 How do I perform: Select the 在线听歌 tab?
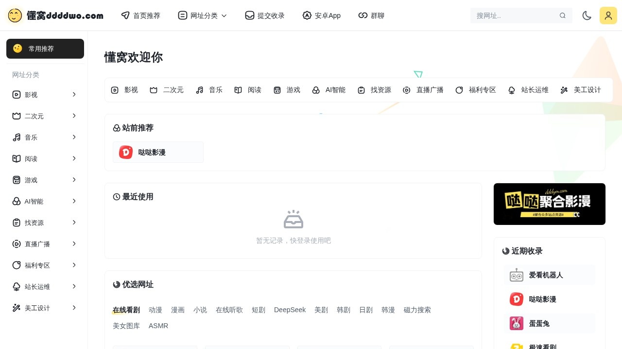pyautogui.click(x=229, y=310)
